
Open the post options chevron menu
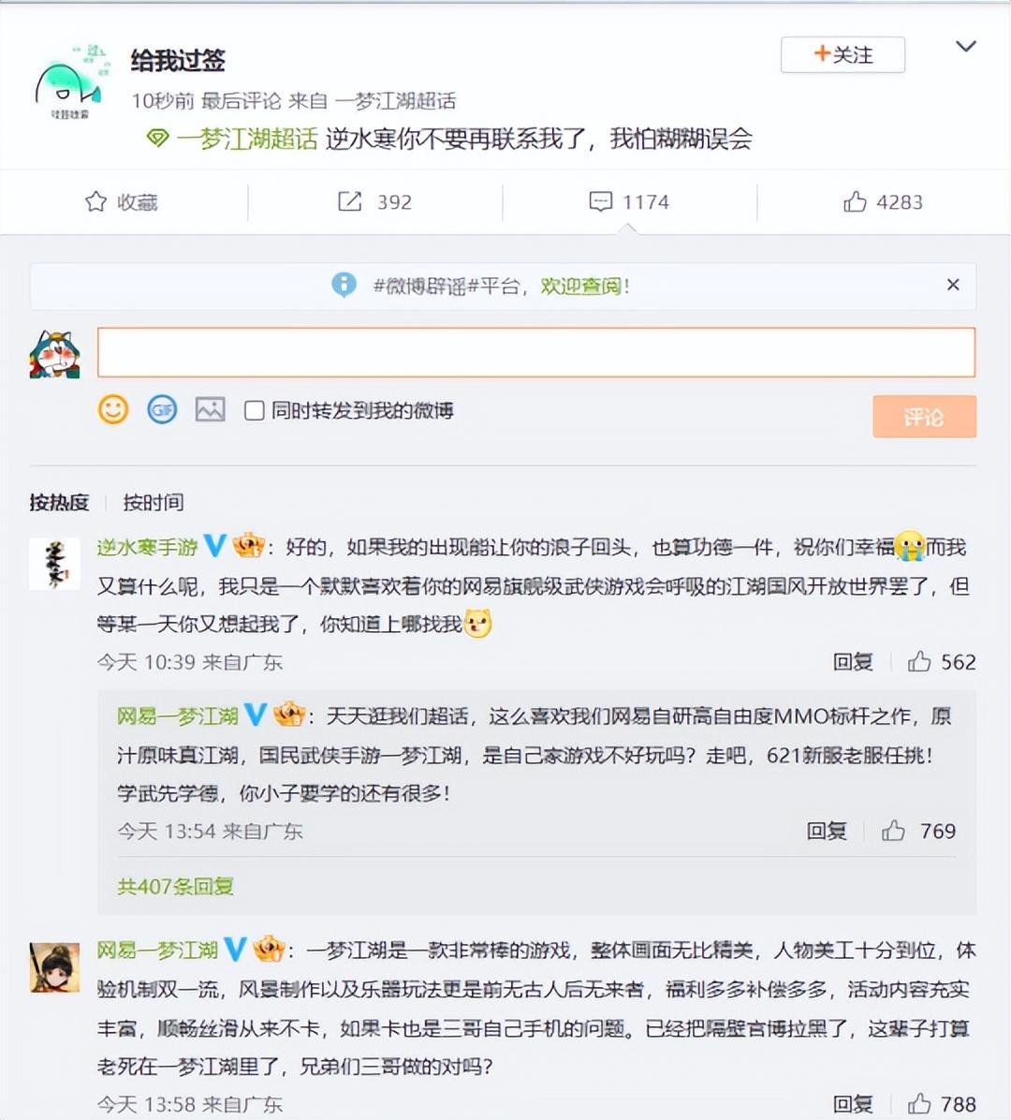pos(965,47)
